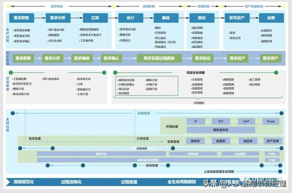Click the 需求变更 label
Screen dimensions: 292x193
point(35,138)
